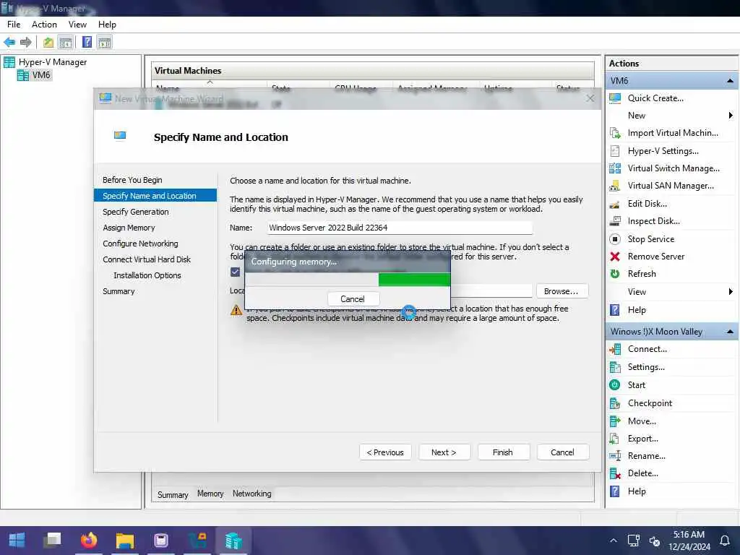The image size is (740, 555).
Task: Open the View menu
Action: point(77,25)
